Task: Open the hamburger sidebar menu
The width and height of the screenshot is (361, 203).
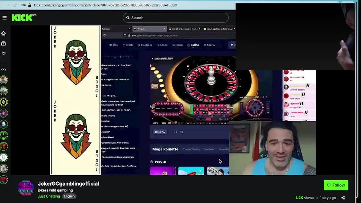Action: coord(5,18)
